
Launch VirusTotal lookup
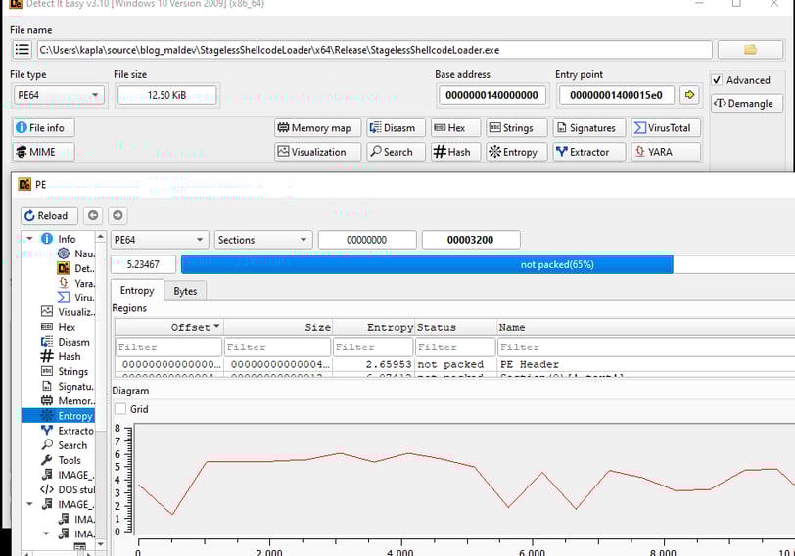point(666,127)
